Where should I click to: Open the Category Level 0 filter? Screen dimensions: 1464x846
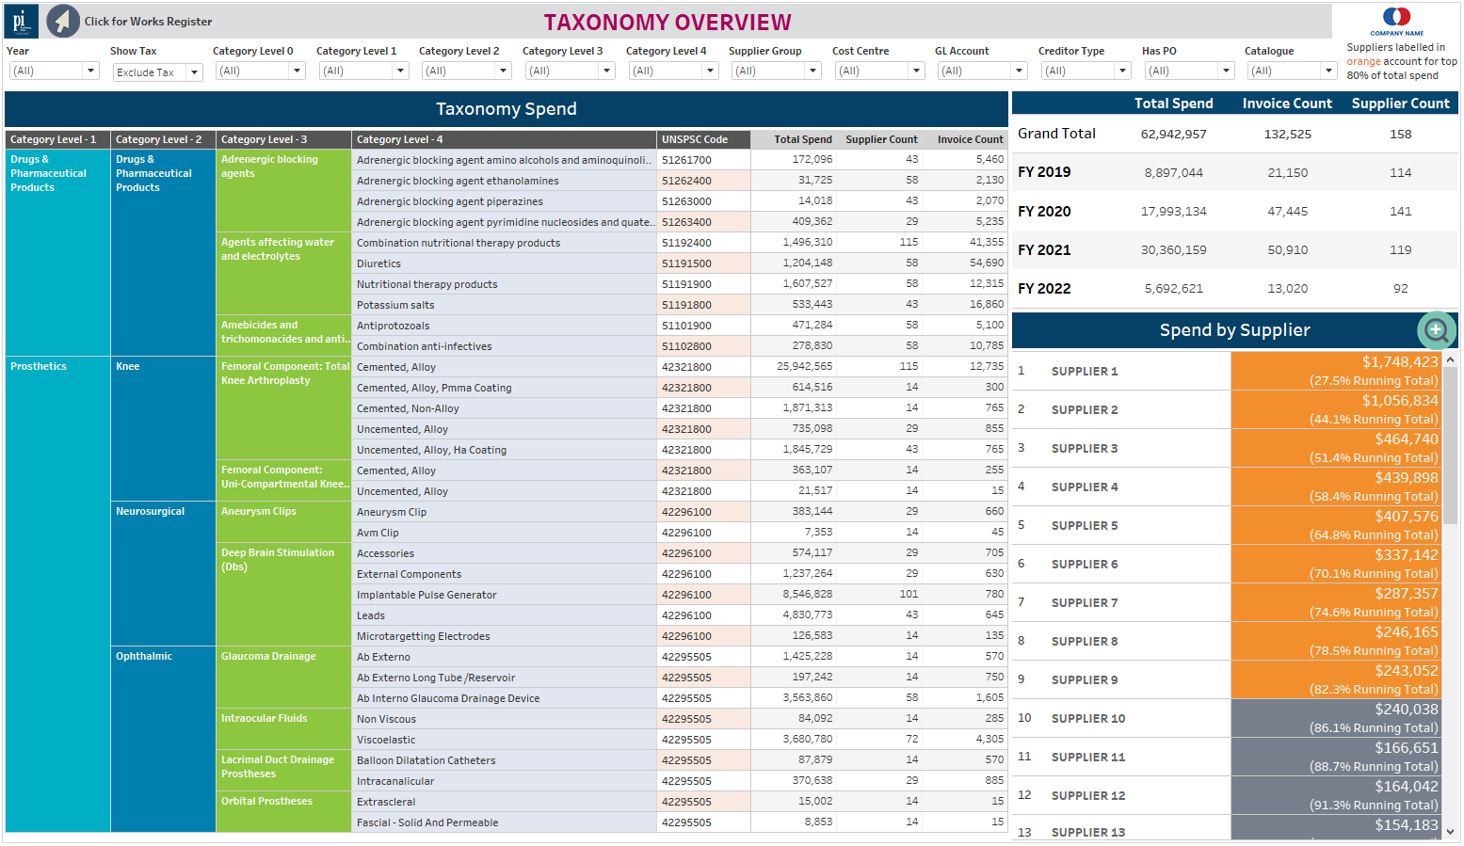261,71
